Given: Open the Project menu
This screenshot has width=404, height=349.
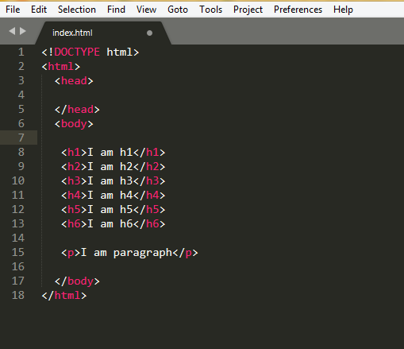Looking at the screenshot, I should [248, 10].
